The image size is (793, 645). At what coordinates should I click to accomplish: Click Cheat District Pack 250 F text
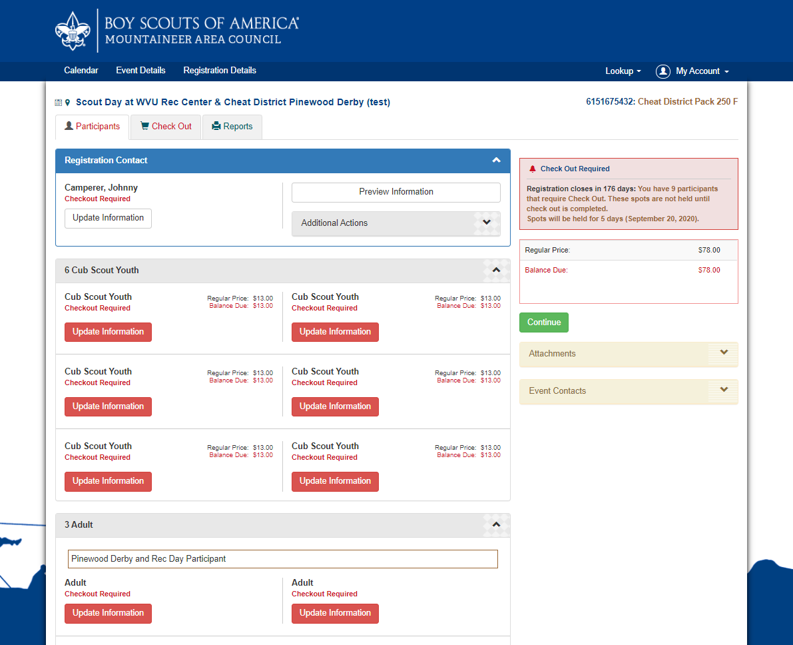pyautogui.click(x=688, y=102)
